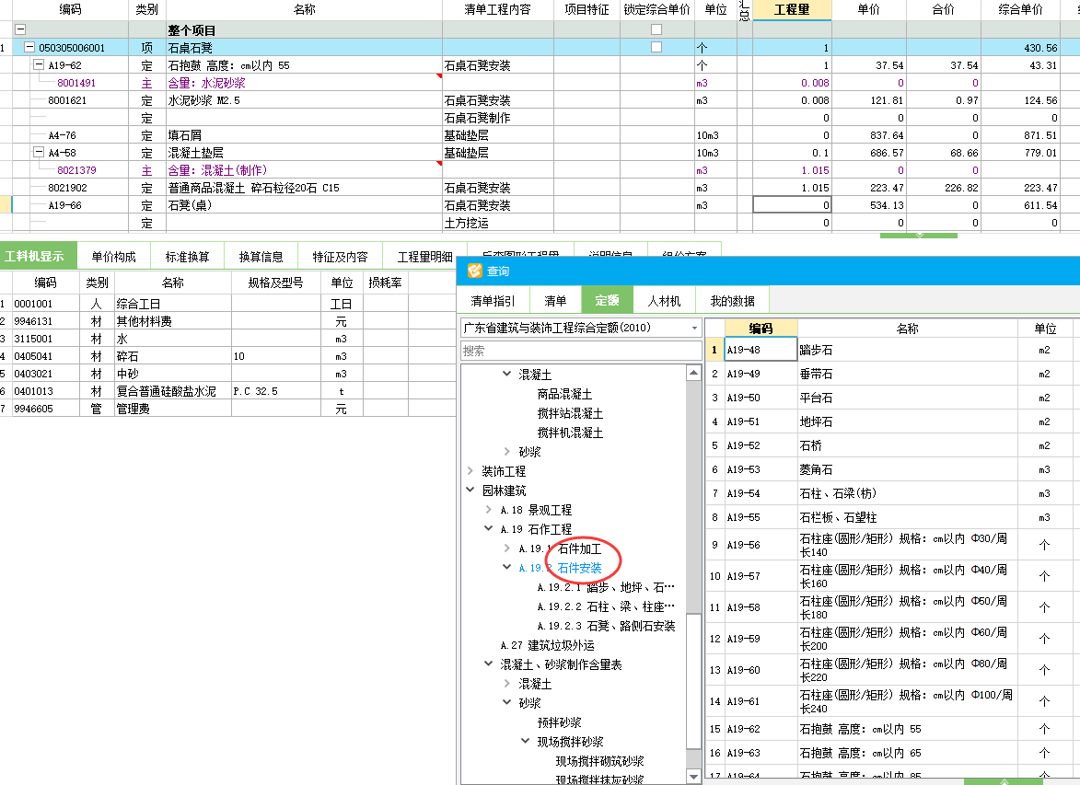Switch to the 人材机 tab
This screenshot has height=785, width=1080.
pos(665,300)
